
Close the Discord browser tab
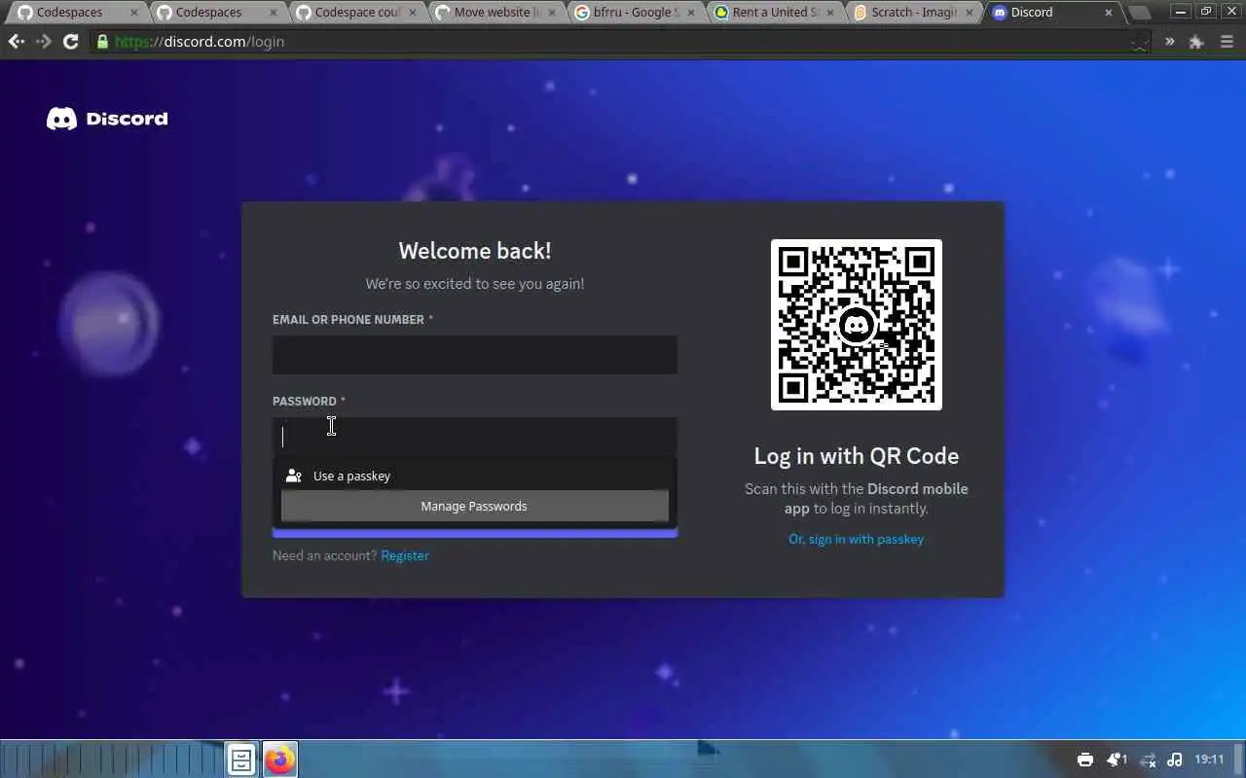point(1108,13)
